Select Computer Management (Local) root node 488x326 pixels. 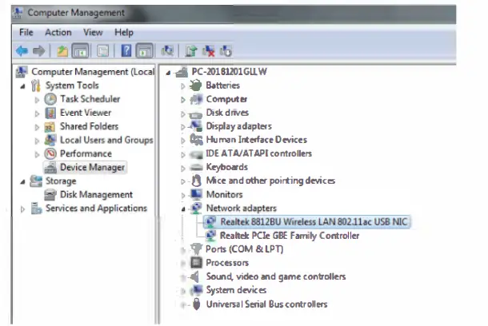pos(93,72)
